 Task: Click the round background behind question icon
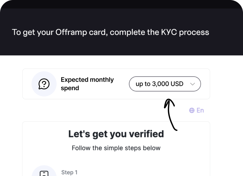[x=44, y=84]
